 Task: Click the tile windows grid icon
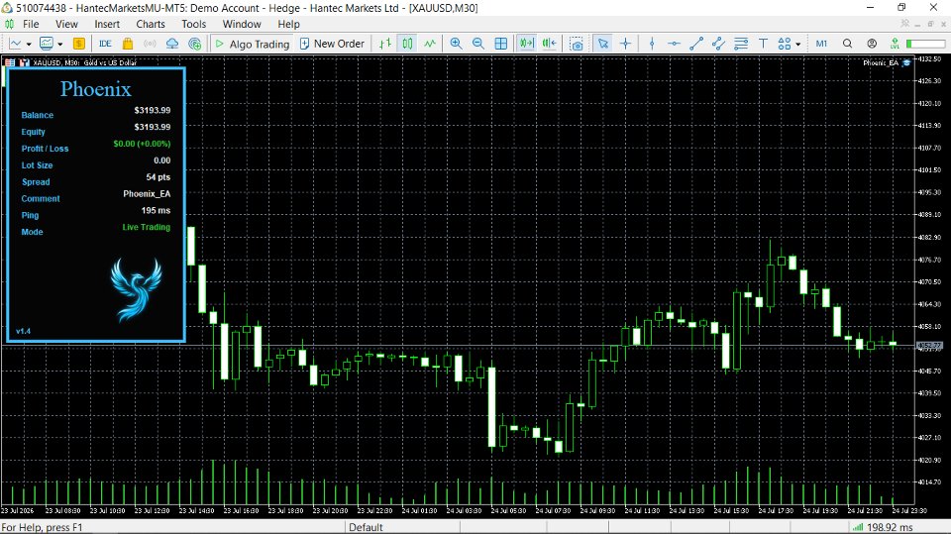point(501,44)
